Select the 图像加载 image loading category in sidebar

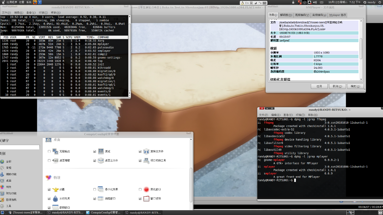[x=11, y=199]
